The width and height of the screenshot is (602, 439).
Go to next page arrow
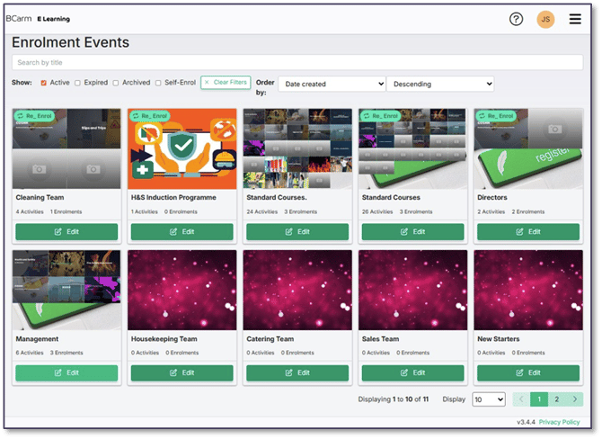click(575, 399)
